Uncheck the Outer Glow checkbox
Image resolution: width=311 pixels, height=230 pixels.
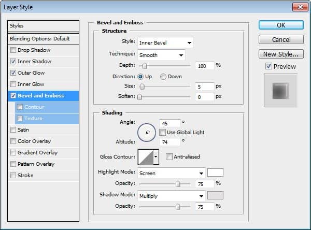pos(13,73)
